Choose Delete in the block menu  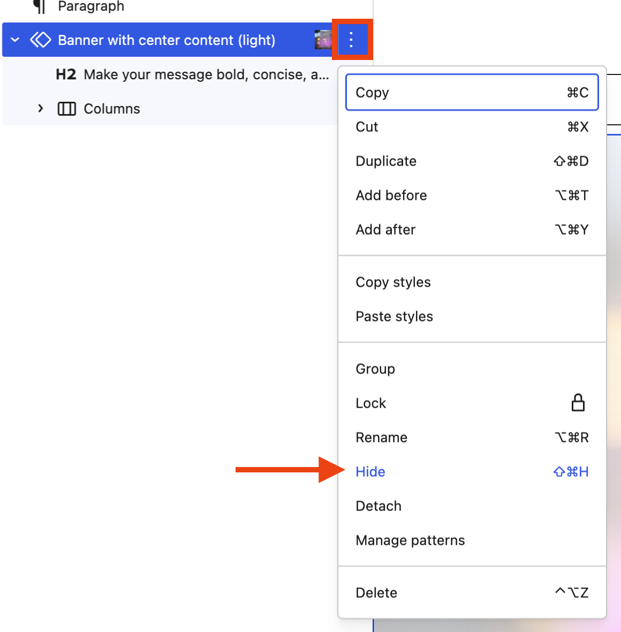click(472, 592)
